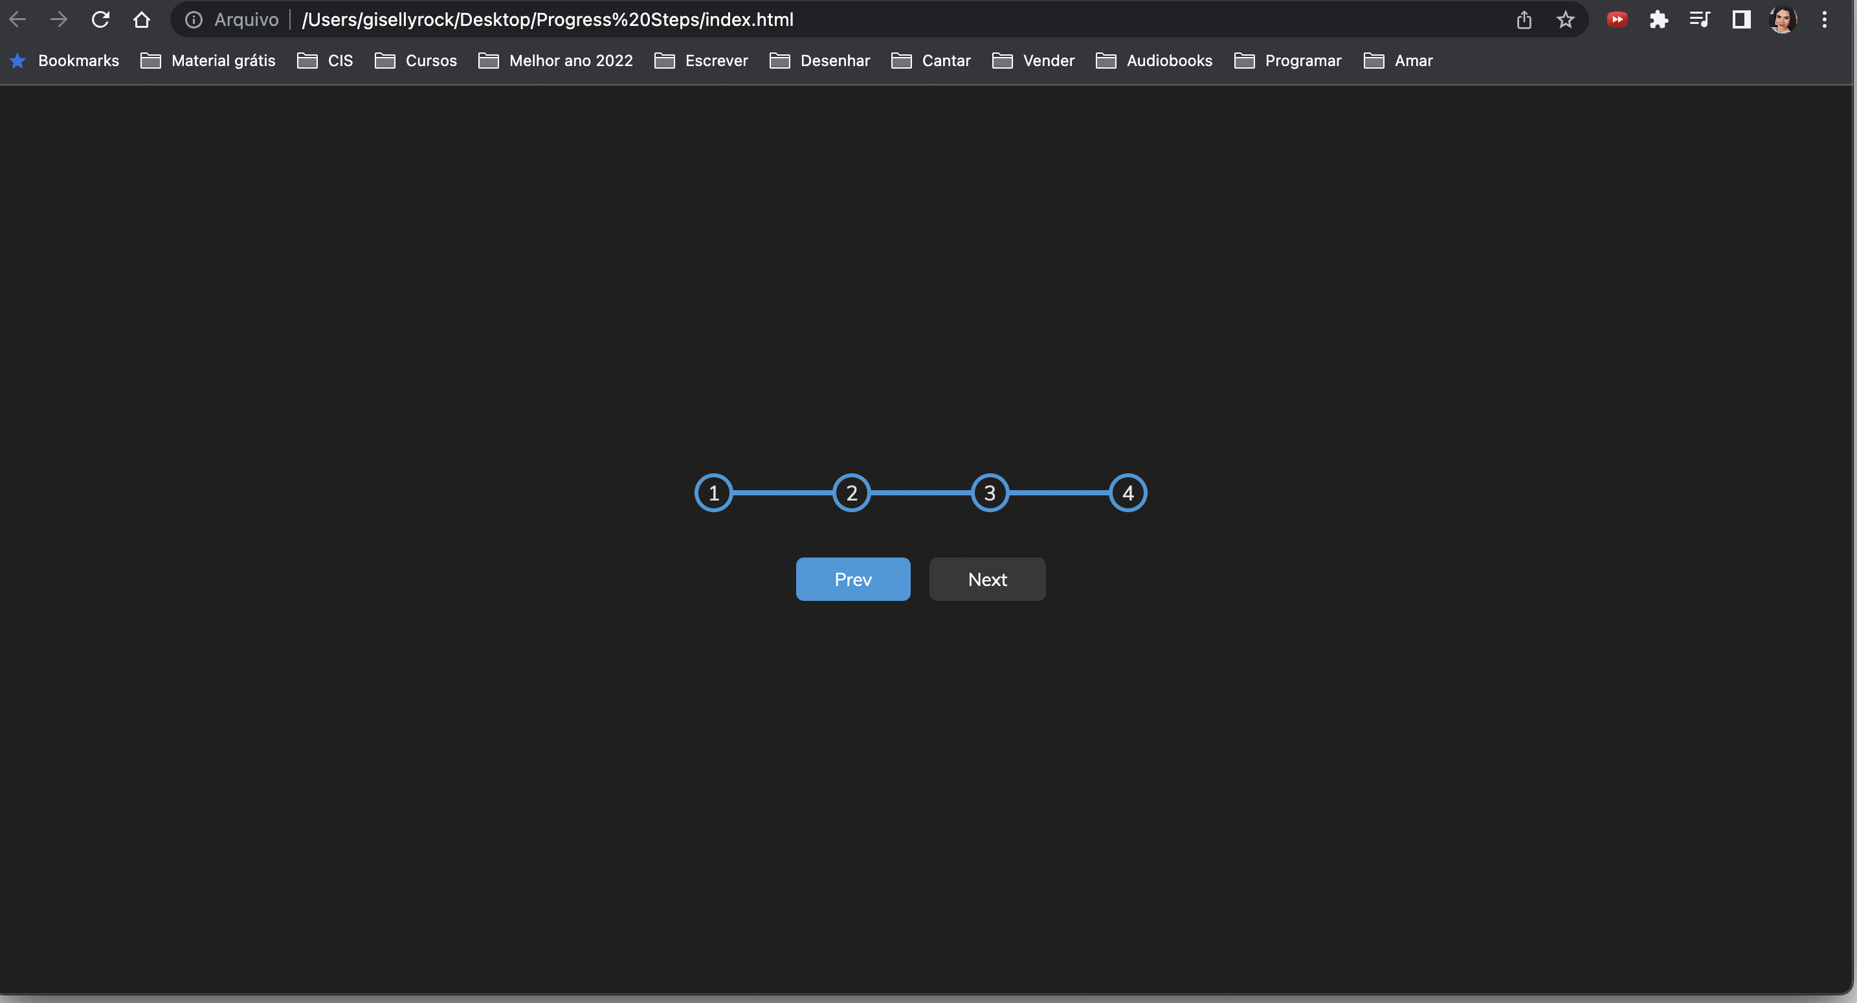Image resolution: width=1857 pixels, height=1003 pixels.
Task: Open the extensions puzzle menu
Action: pyautogui.click(x=1659, y=19)
